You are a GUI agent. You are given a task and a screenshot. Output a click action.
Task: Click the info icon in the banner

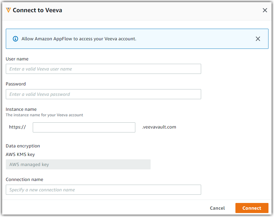(15, 39)
